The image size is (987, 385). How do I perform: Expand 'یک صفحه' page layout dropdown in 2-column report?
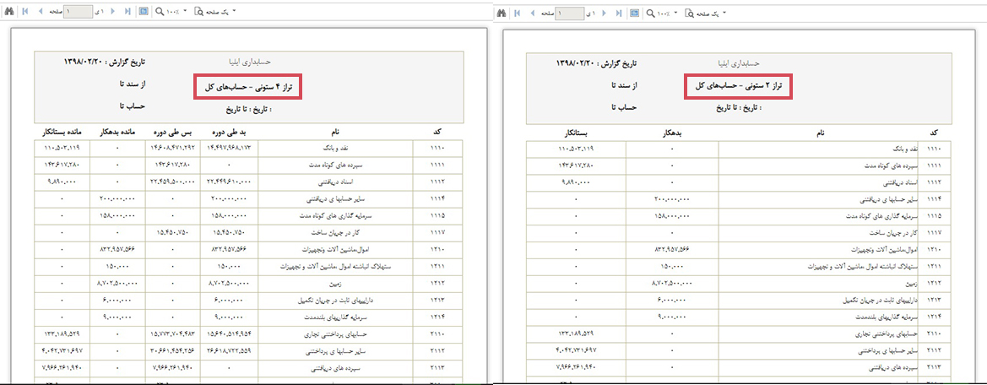[x=724, y=12]
